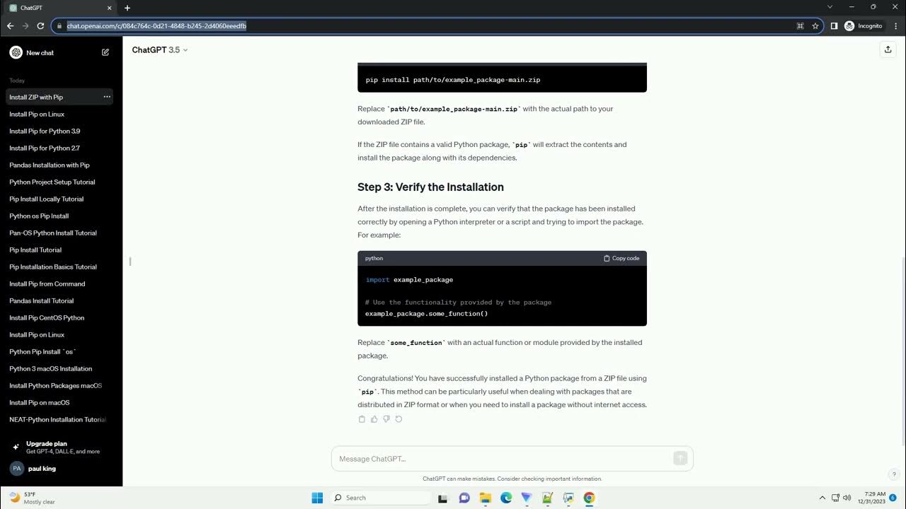Image resolution: width=906 pixels, height=509 pixels.
Task: Give the response a thumbs down
Action: 386,419
